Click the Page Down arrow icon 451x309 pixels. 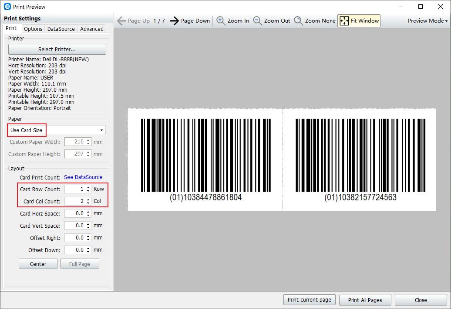pos(174,21)
